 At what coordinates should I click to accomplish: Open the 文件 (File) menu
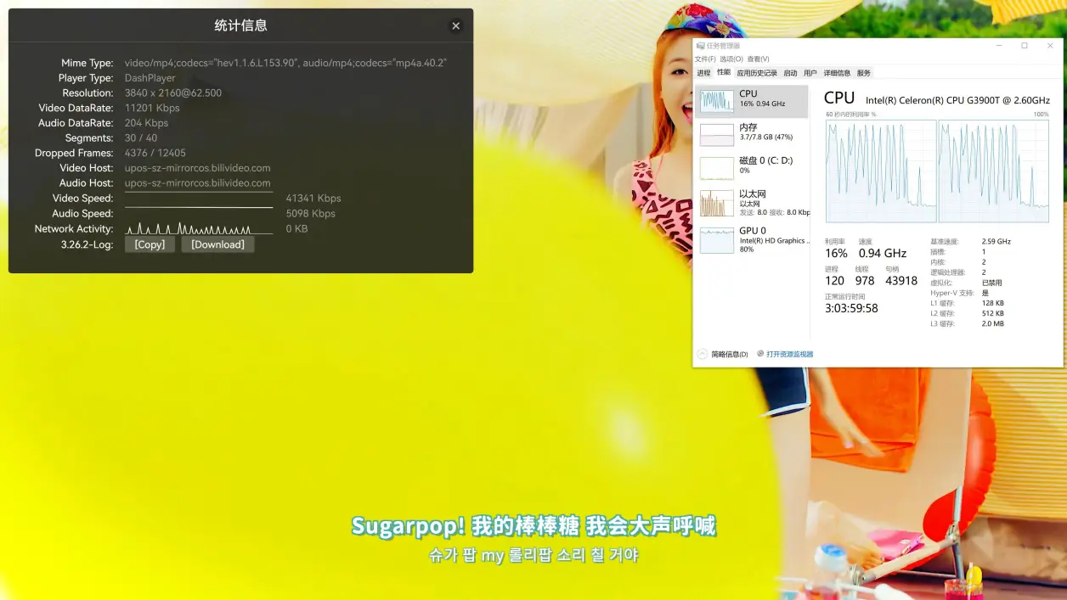(703, 59)
